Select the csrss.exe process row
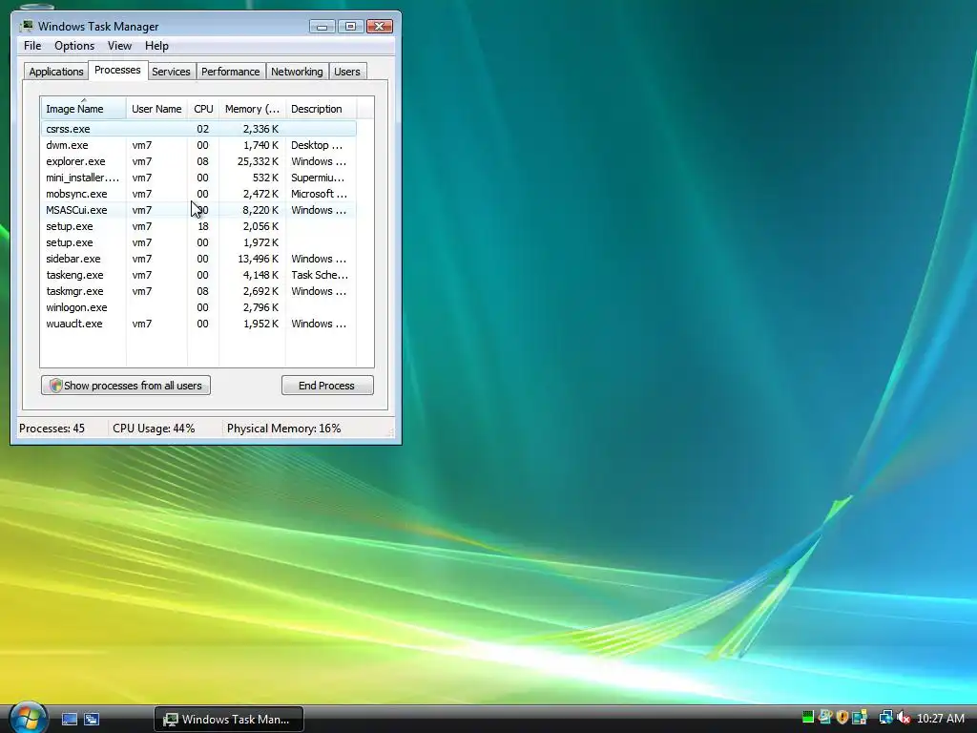This screenshot has height=733, width=977. point(198,129)
